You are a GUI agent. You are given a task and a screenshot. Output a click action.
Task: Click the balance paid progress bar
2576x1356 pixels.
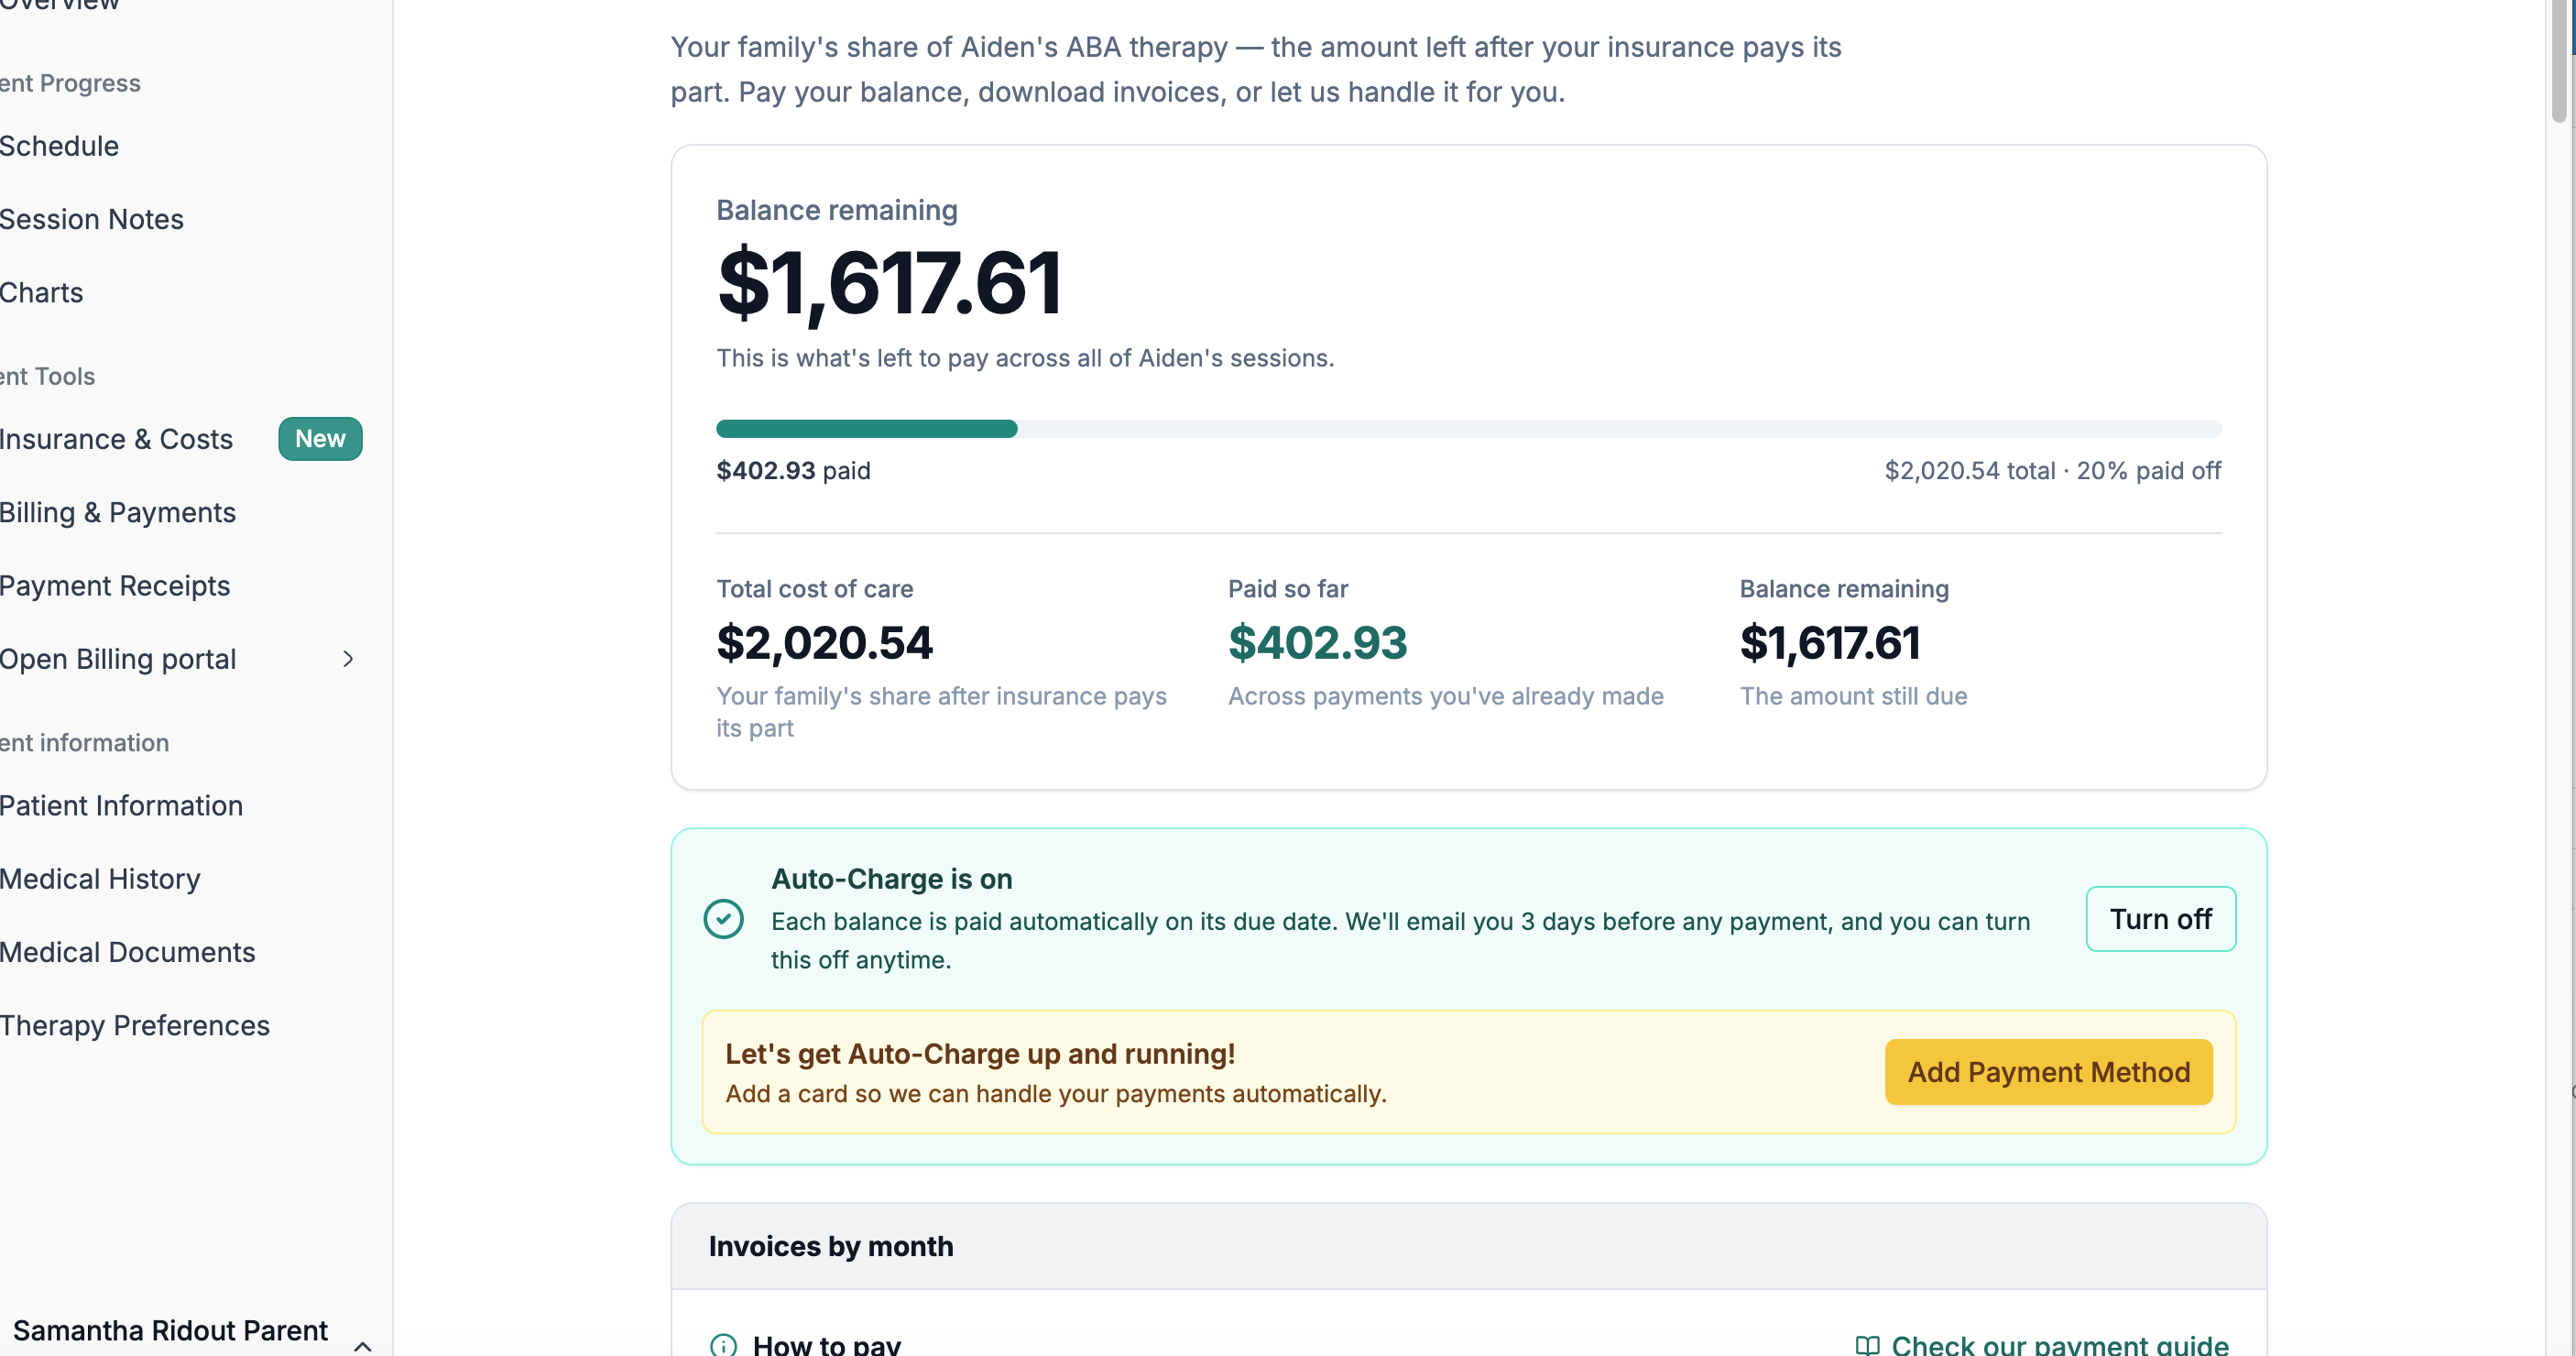point(1468,429)
